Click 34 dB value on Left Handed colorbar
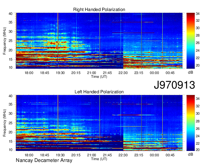 [198, 99]
